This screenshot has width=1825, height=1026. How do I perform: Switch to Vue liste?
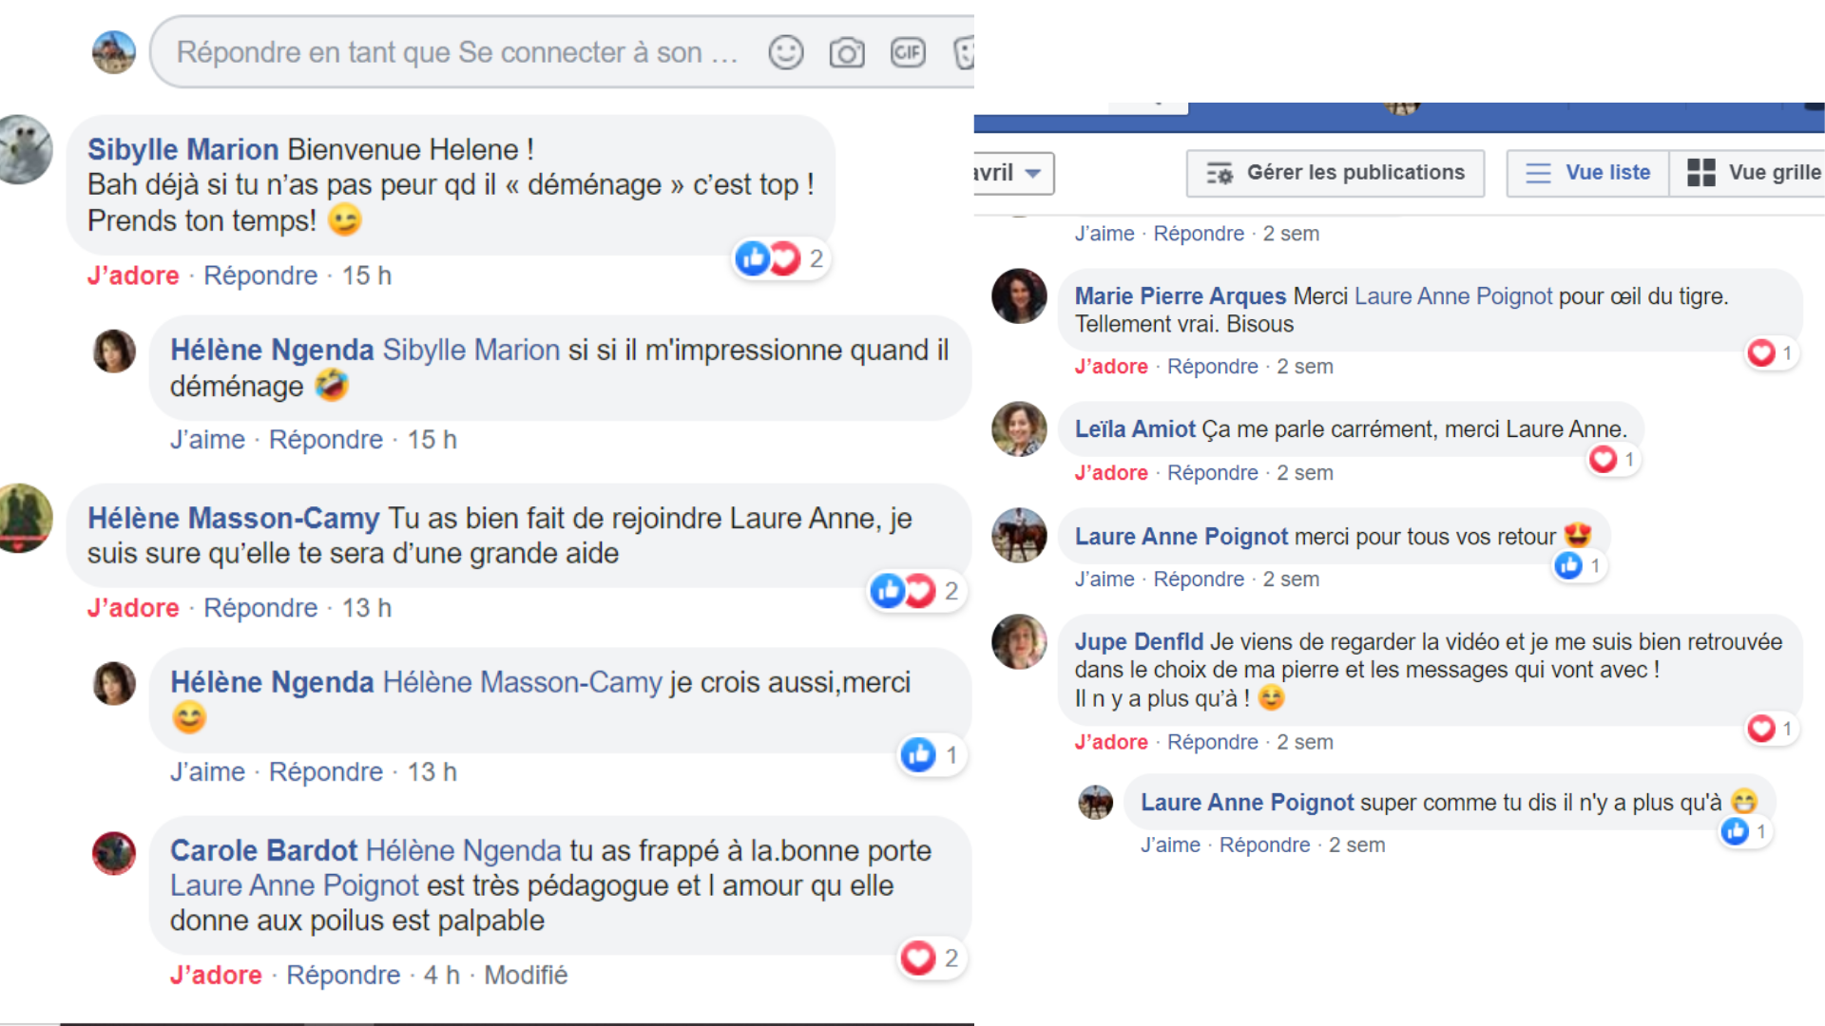click(x=1588, y=173)
